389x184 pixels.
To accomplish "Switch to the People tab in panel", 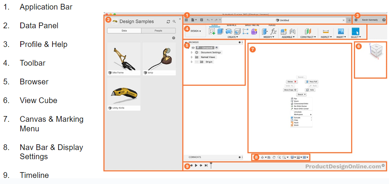I will click(159, 31).
